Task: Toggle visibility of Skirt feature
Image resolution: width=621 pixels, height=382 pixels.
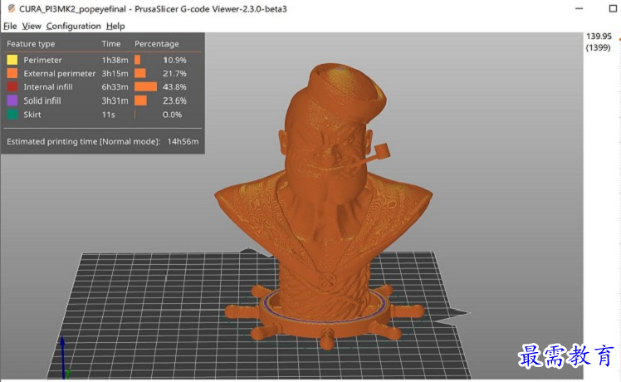Action: pos(32,115)
